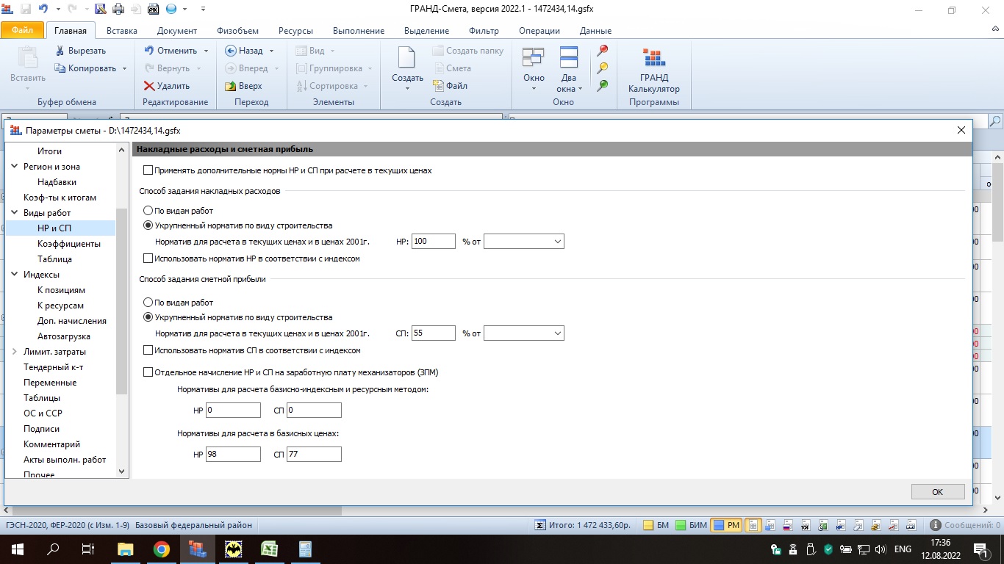This screenshot has height=564, width=1004.
Task: Close the 'Параметры сметы' dialog
Action: [x=961, y=130]
